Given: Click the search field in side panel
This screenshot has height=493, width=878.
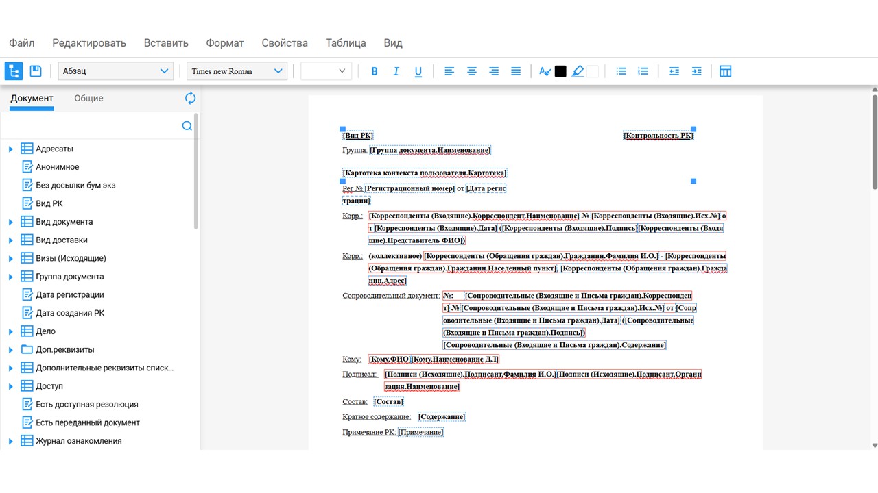Looking at the screenshot, I should coord(93,126).
